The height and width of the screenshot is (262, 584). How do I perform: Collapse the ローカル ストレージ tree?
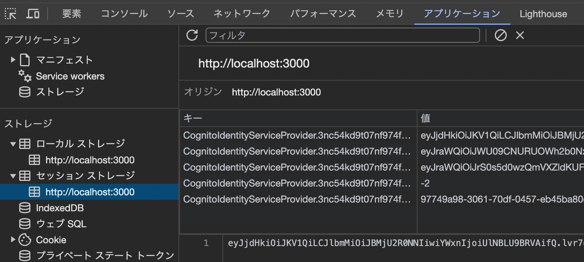click(13, 143)
